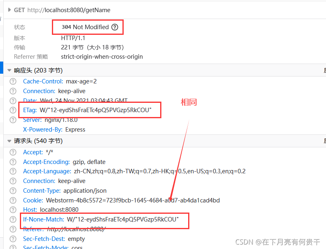326x249 pixels.
Task: Click help icon beside Cookie header
Action: [x=13, y=200]
